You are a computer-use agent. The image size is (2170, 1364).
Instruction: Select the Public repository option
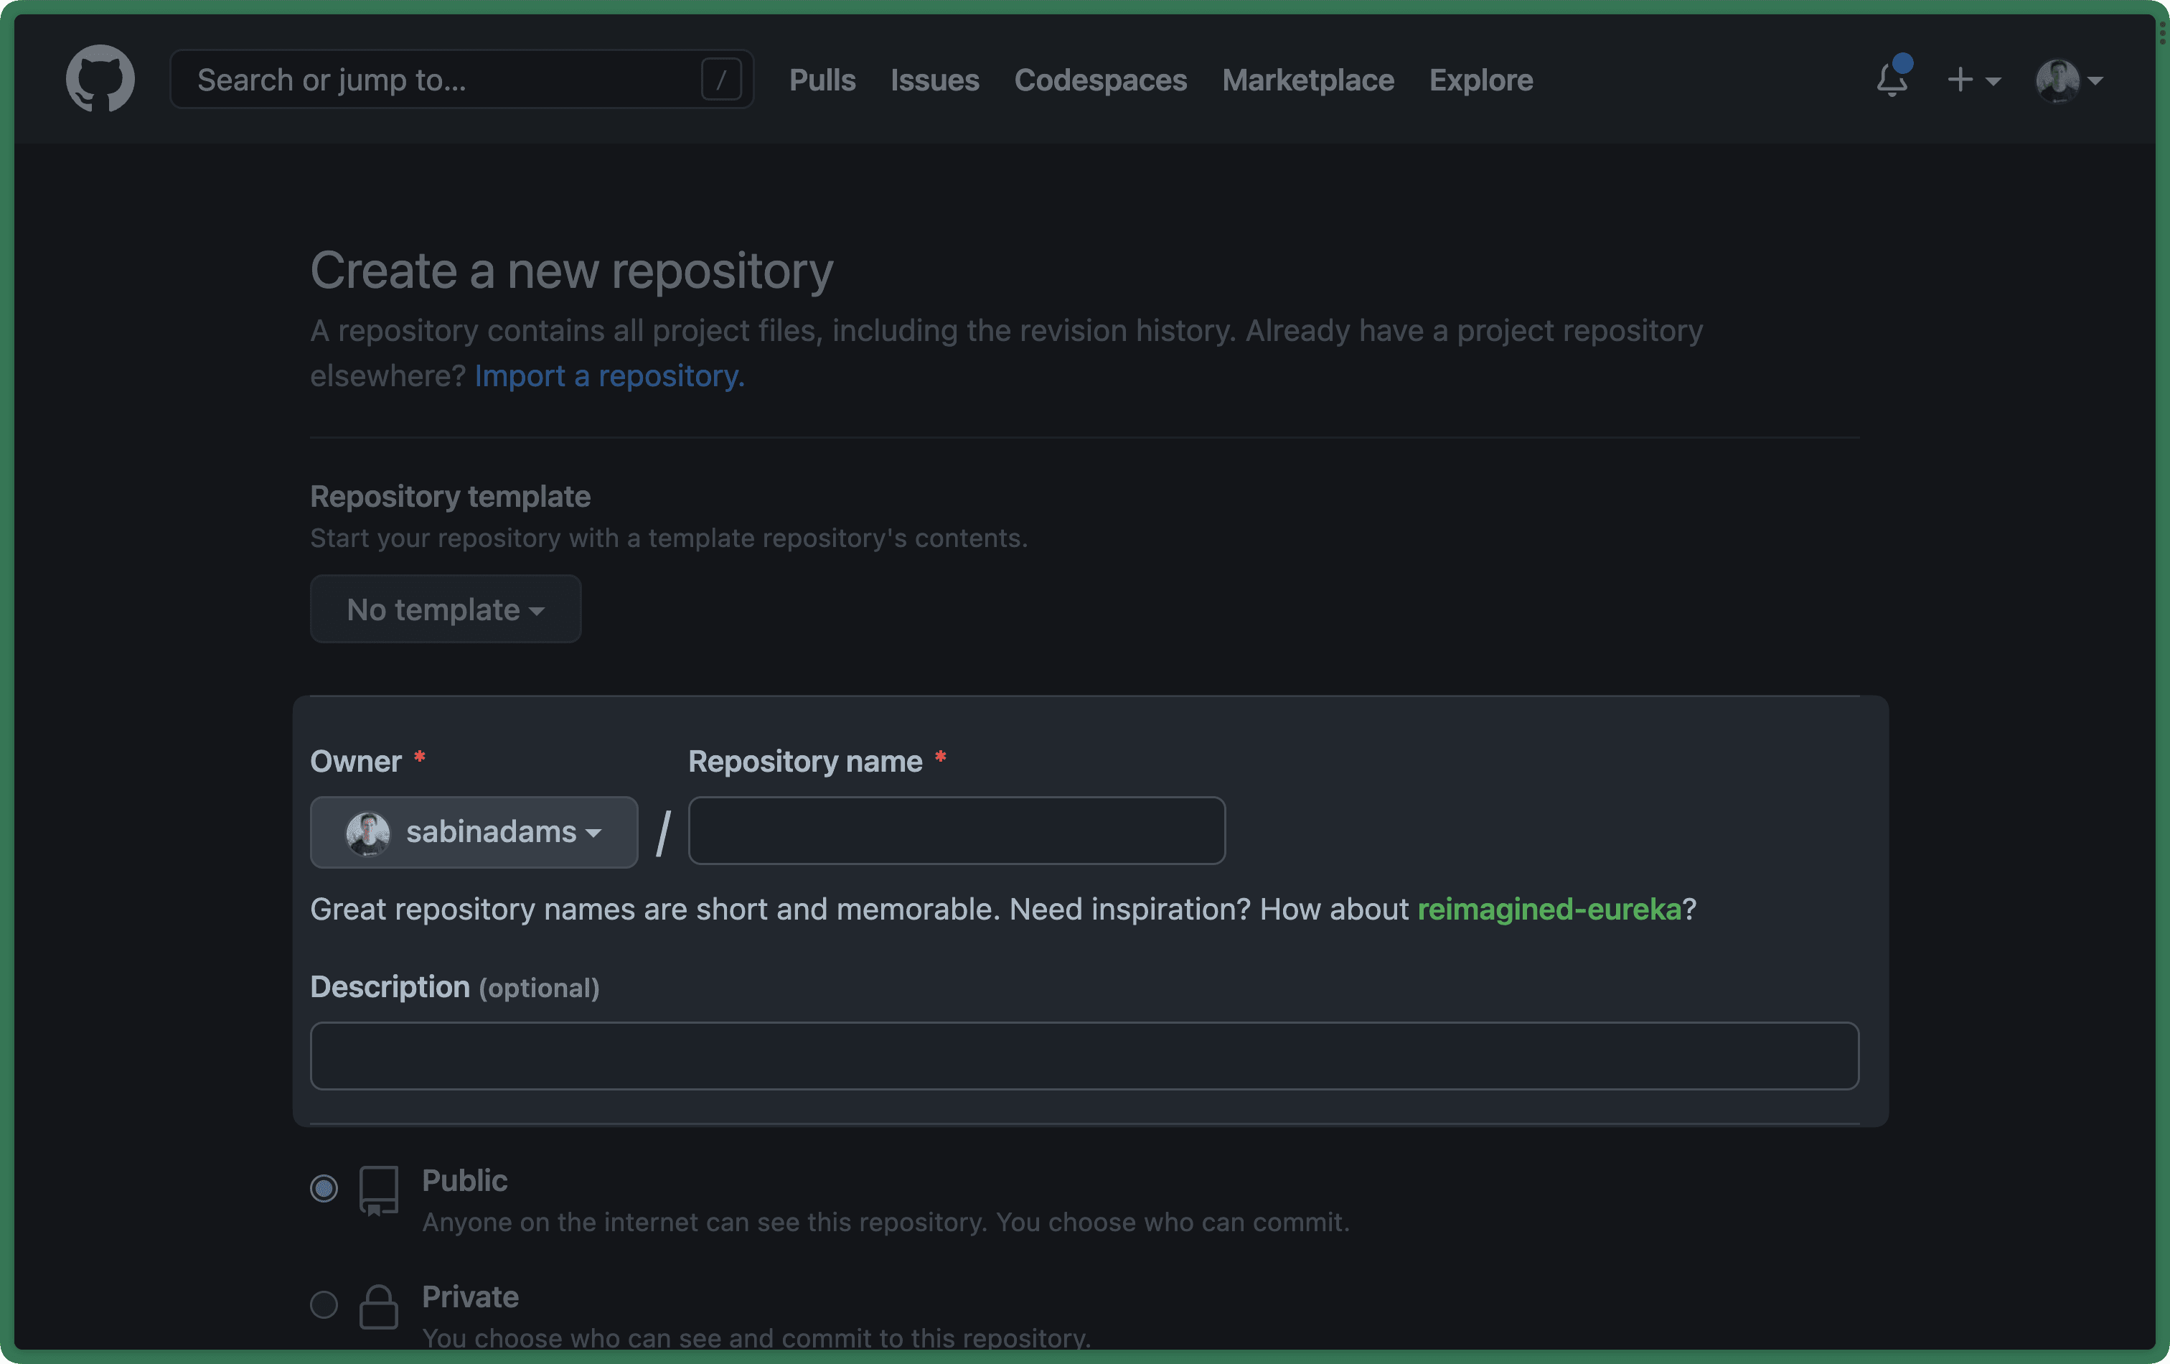[x=324, y=1189]
